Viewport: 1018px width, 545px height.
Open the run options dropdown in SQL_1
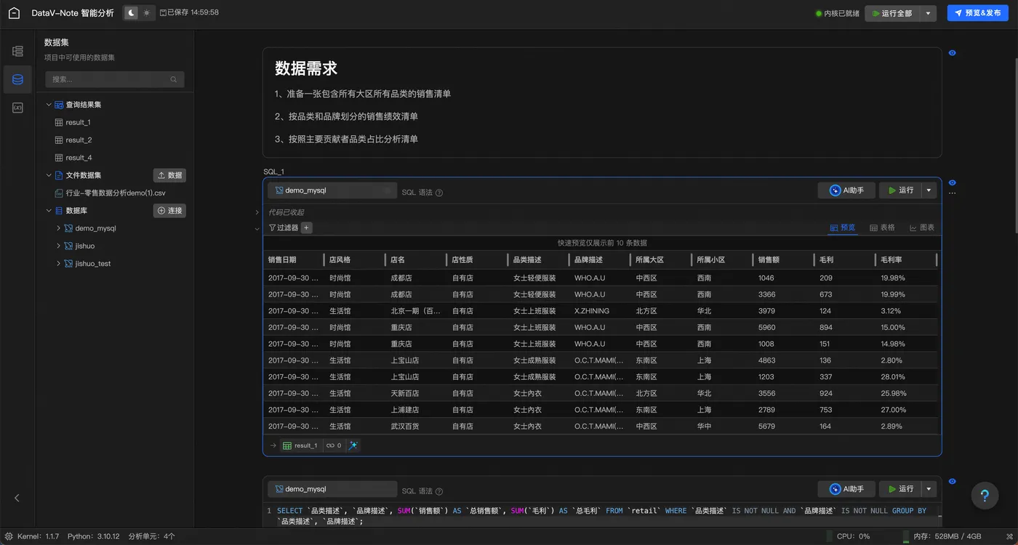tap(929, 190)
